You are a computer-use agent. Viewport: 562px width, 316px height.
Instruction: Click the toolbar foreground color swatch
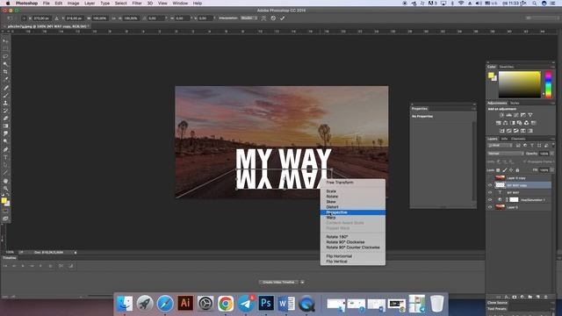tap(4, 200)
